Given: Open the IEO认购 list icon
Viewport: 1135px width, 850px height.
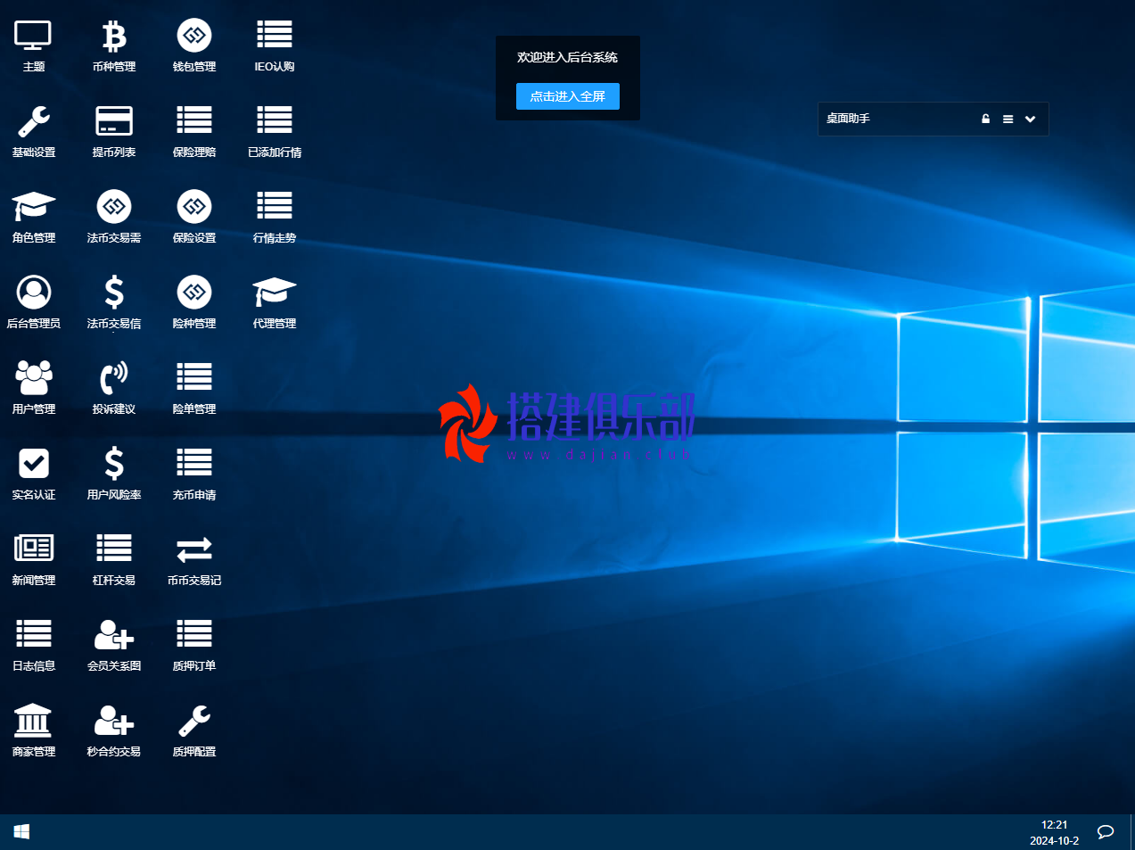Looking at the screenshot, I should [275, 45].
